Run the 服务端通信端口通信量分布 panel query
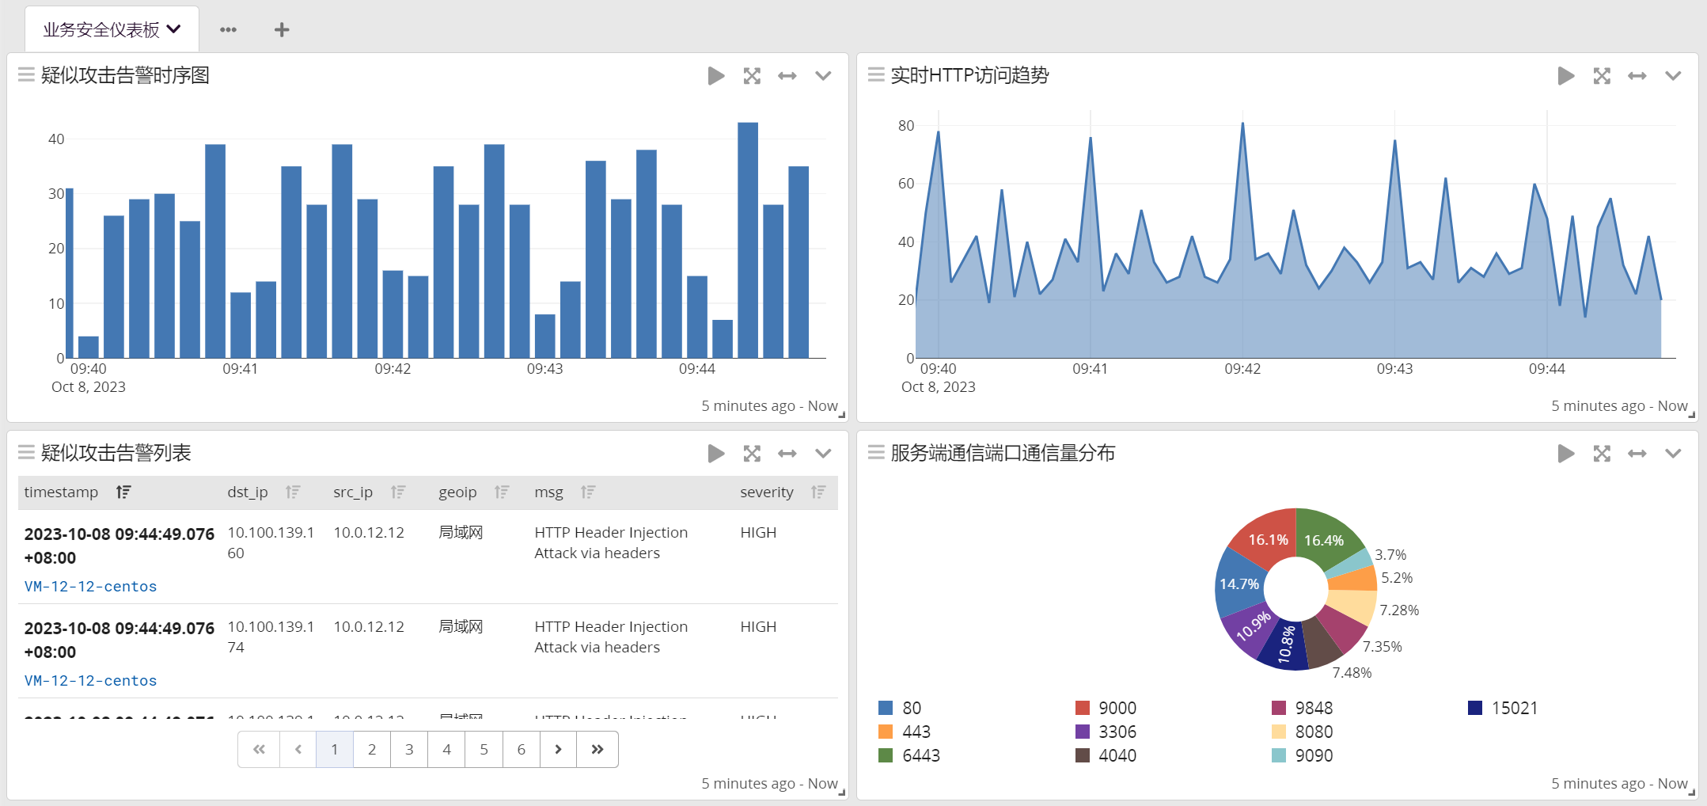The width and height of the screenshot is (1707, 806). point(1565,454)
